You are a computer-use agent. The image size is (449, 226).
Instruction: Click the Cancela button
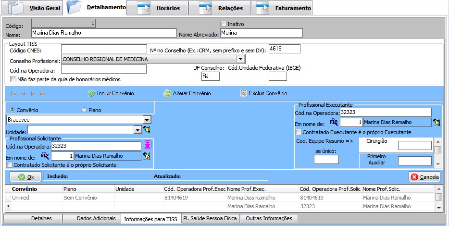click(424, 177)
